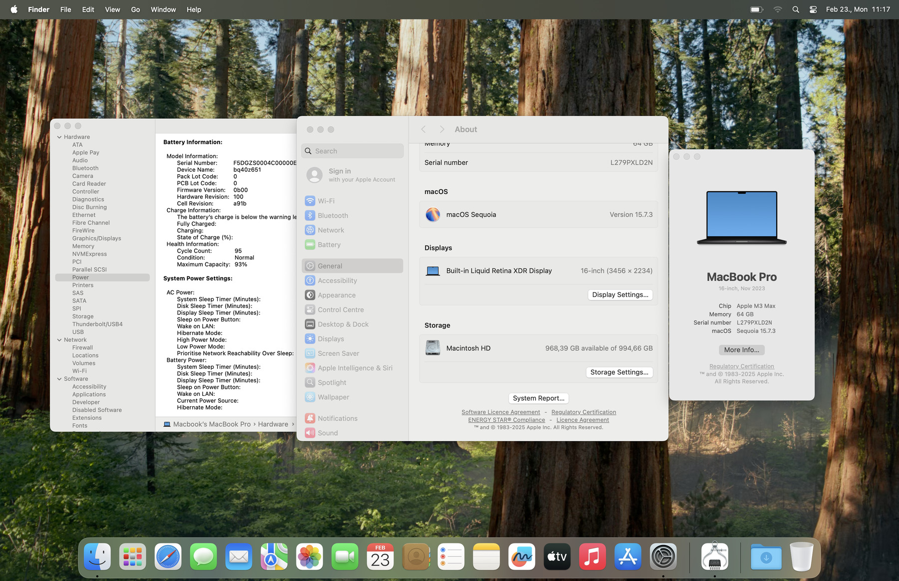Viewport: 899px width, 581px height.
Task: Open Desktop & Dock settings
Action: [x=343, y=324]
